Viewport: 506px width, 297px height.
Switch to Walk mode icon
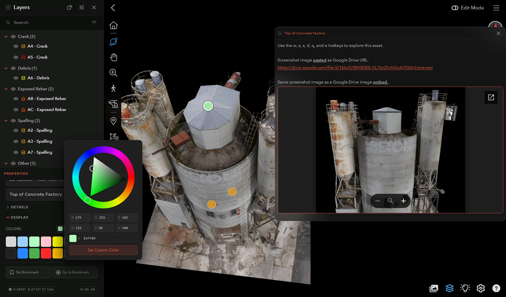point(113,88)
